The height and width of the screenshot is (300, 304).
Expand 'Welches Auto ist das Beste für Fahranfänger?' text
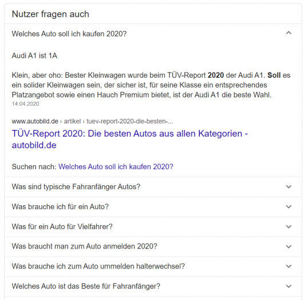pyautogui.click(x=86, y=286)
